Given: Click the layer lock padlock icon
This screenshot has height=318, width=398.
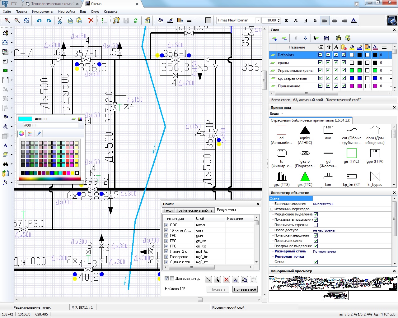Looking at the screenshot, I should pyautogui.click(x=338, y=38).
